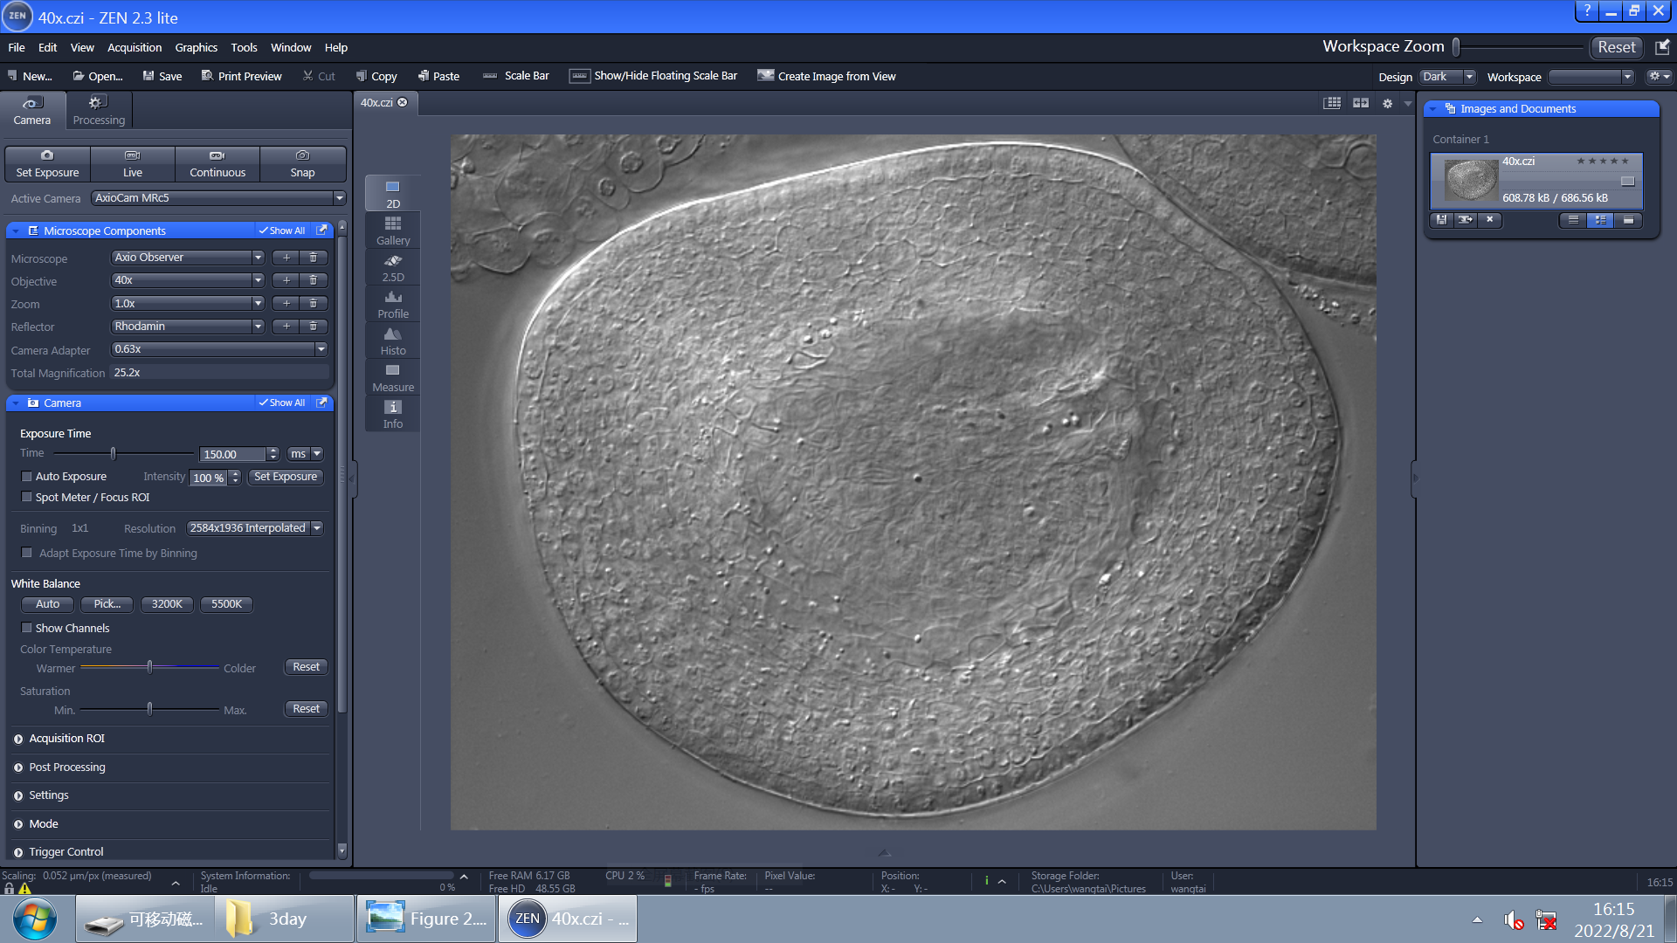Select the 40x.czi thumbnail in container

click(x=1471, y=181)
